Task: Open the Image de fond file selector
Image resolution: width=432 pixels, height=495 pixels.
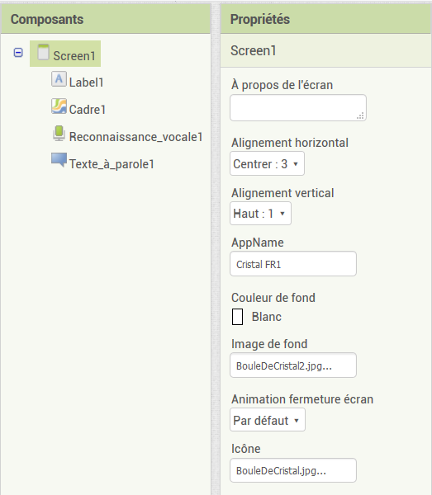Action: pyautogui.click(x=293, y=365)
